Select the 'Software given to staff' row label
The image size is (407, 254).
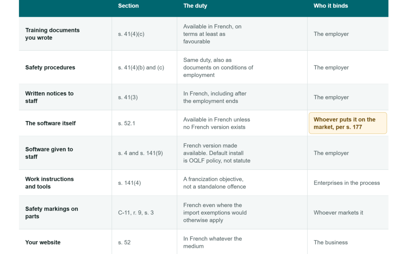(49, 153)
